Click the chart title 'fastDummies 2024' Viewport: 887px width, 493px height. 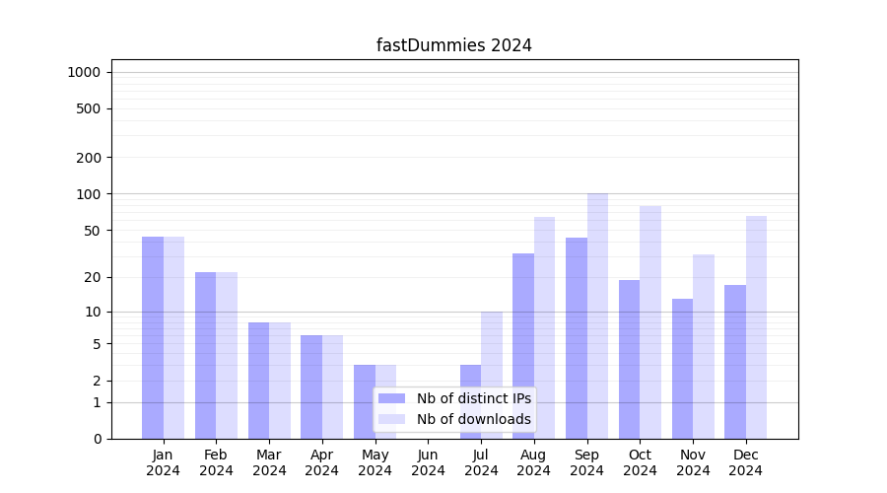point(454,45)
